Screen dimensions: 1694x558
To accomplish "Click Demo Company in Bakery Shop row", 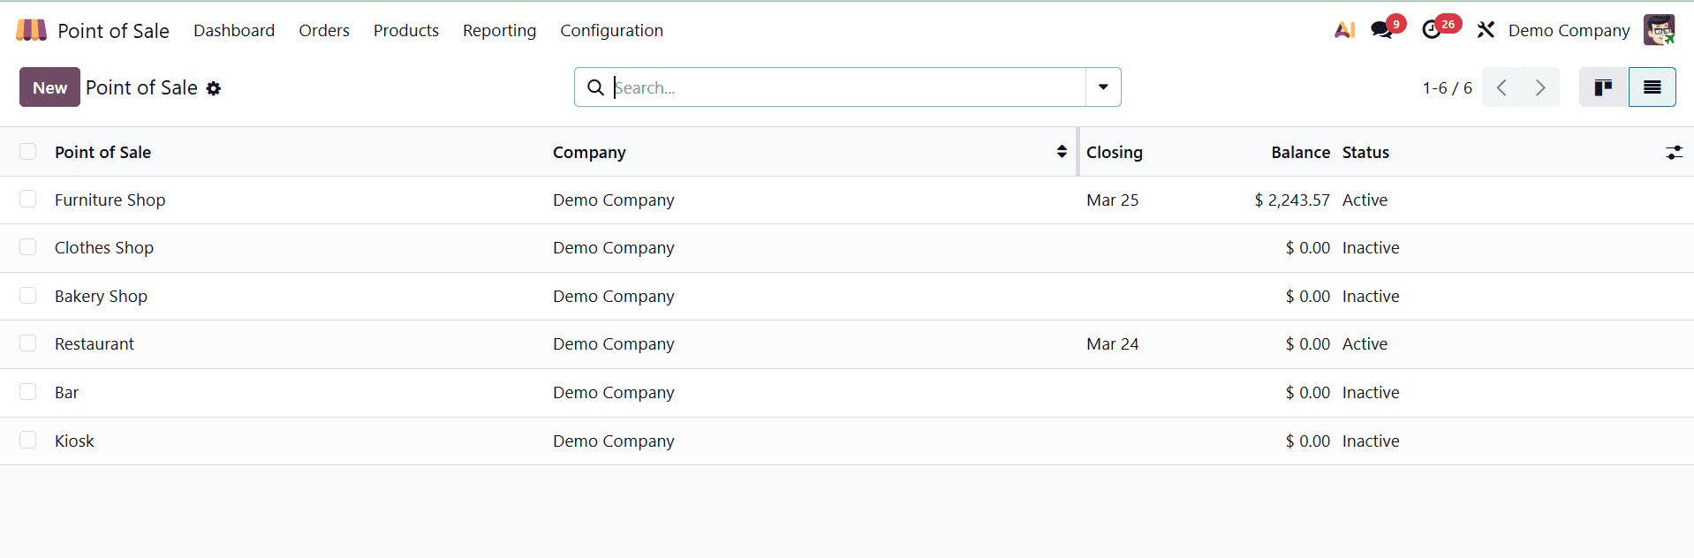I will tap(613, 296).
